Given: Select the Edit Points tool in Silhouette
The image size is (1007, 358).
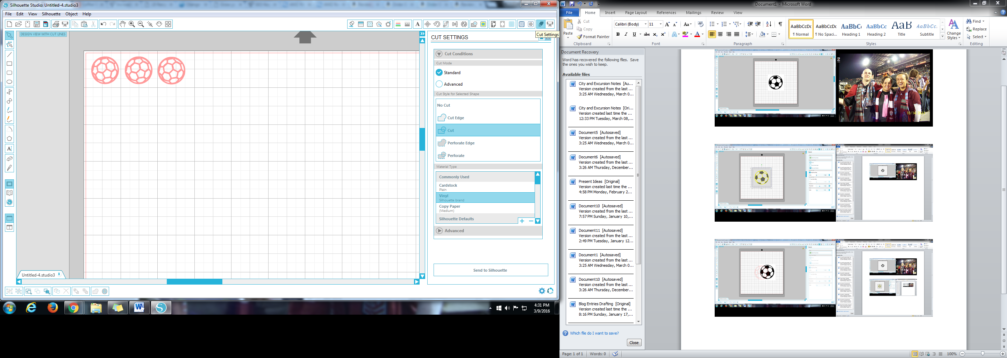Looking at the screenshot, I should [9, 44].
